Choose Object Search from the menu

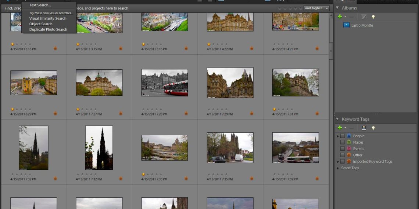(x=41, y=24)
